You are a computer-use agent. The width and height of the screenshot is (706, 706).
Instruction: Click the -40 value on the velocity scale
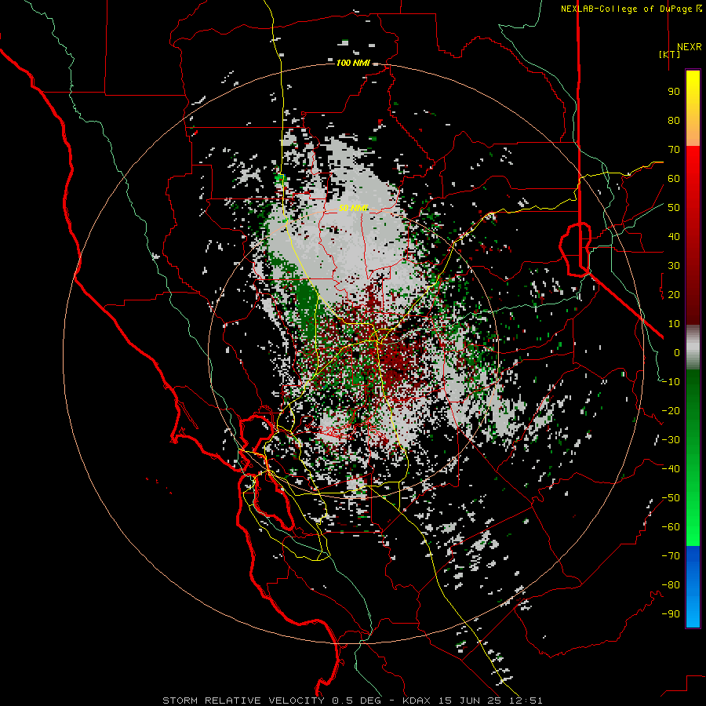(671, 469)
